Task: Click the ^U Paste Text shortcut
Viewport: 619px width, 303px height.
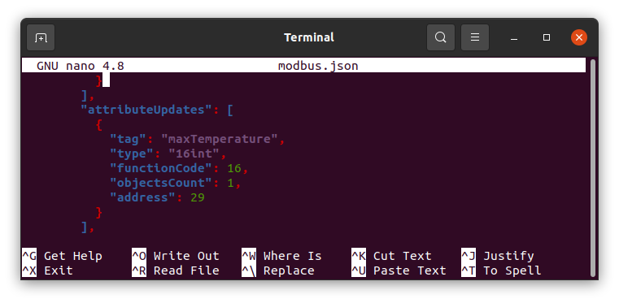Action: coord(399,271)
